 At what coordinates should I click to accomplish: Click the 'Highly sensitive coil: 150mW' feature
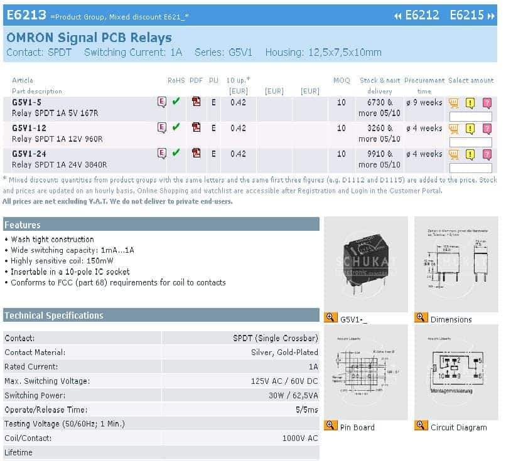[62, 261]
